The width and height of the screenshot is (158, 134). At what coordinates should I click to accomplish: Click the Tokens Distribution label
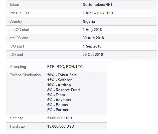click(25, 75)
